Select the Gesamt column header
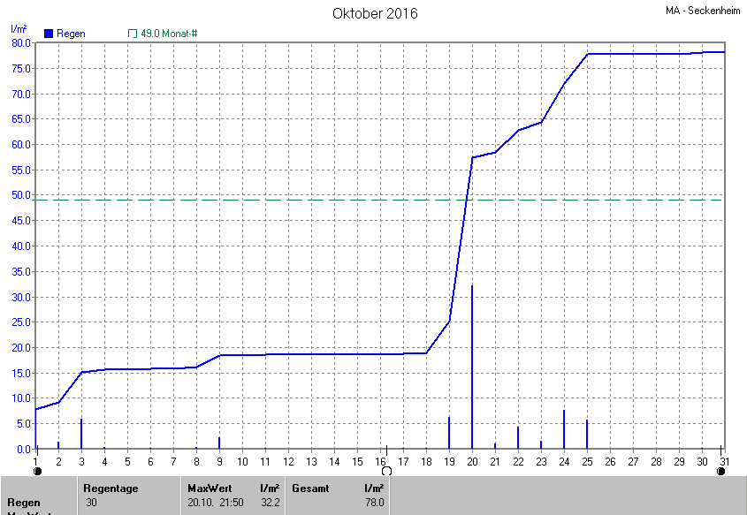The height and width of the screenshot is (515, 747). 312,488
